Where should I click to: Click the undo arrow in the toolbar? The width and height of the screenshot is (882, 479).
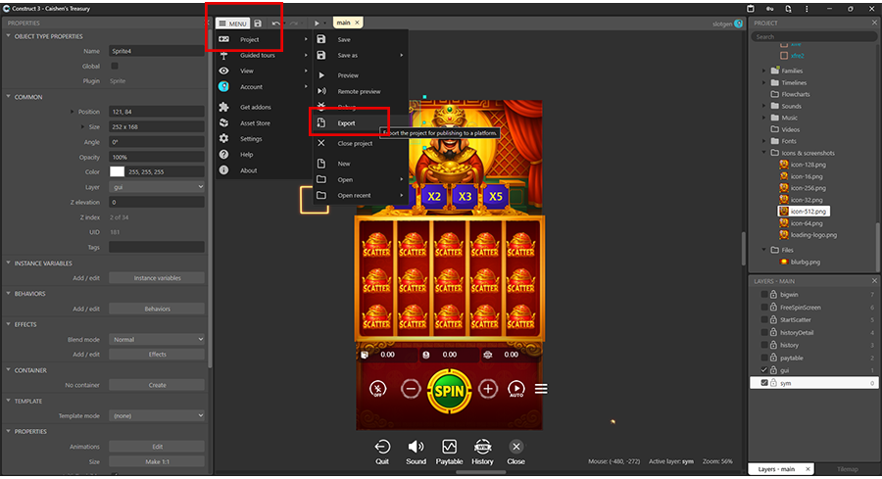pyautogui.click(x=276, y=23)
